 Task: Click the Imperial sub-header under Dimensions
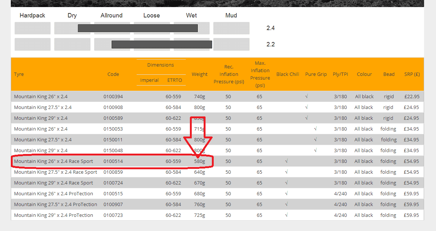point(149,80)
